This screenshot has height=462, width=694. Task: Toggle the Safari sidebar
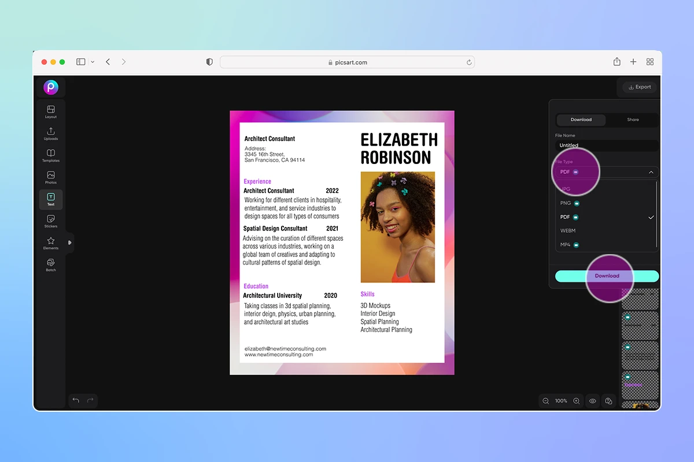(x=80, y=62)
